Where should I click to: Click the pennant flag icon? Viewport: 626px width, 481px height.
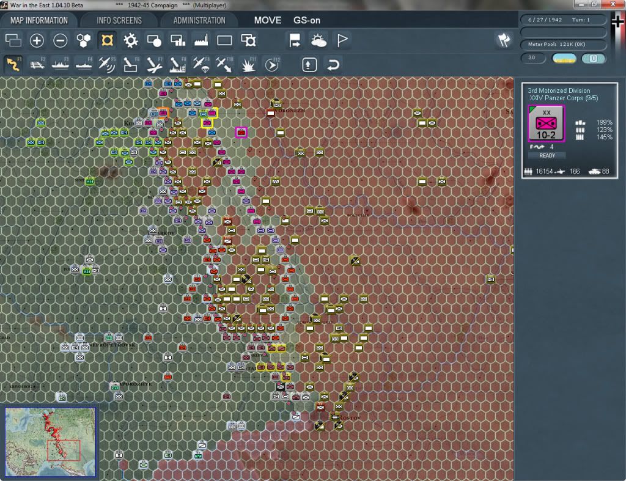[x=342, y=40]
